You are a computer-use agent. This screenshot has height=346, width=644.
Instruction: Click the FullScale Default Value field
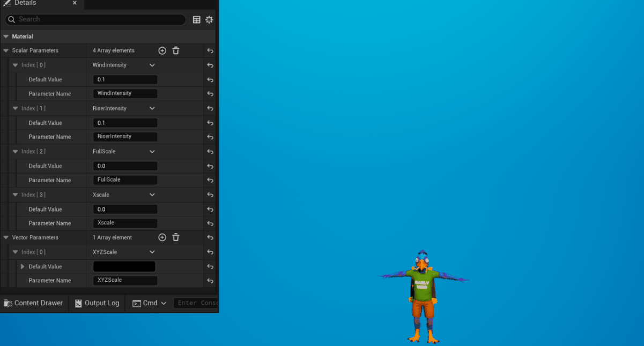click(x=125, y=166)
